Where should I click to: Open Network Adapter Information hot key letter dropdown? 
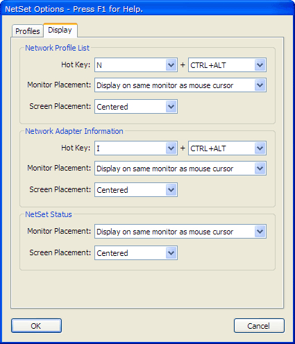(x=136, y=148)
